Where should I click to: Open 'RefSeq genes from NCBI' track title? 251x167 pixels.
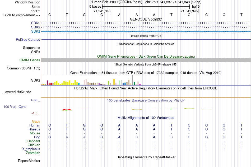point(146,36)
